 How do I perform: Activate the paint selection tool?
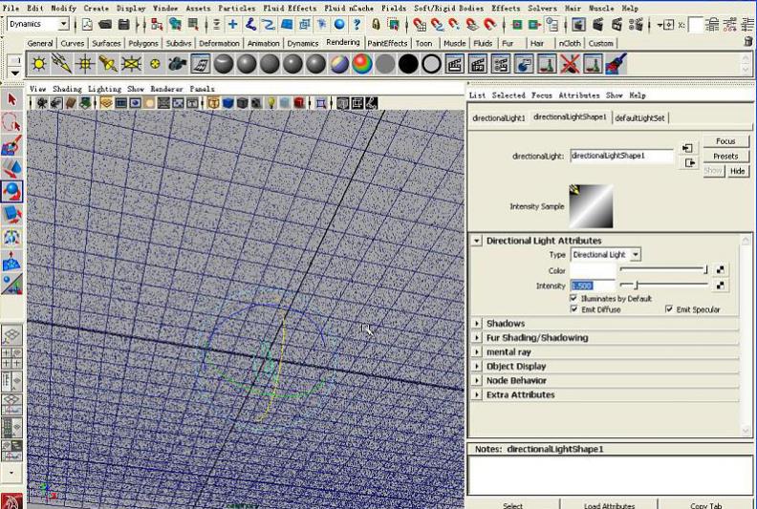(x=11, y=146)
